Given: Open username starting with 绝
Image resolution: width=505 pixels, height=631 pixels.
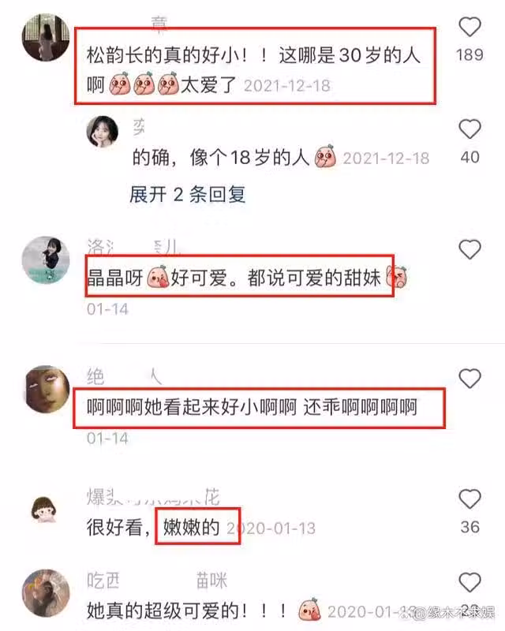Looking at the screenshot, I should [x=125, y=376].
